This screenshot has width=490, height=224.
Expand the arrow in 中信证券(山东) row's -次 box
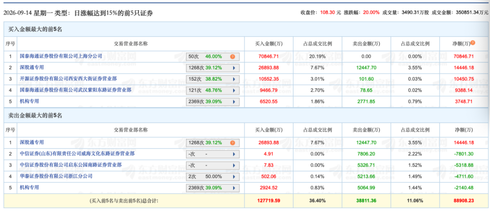(234, 154)
